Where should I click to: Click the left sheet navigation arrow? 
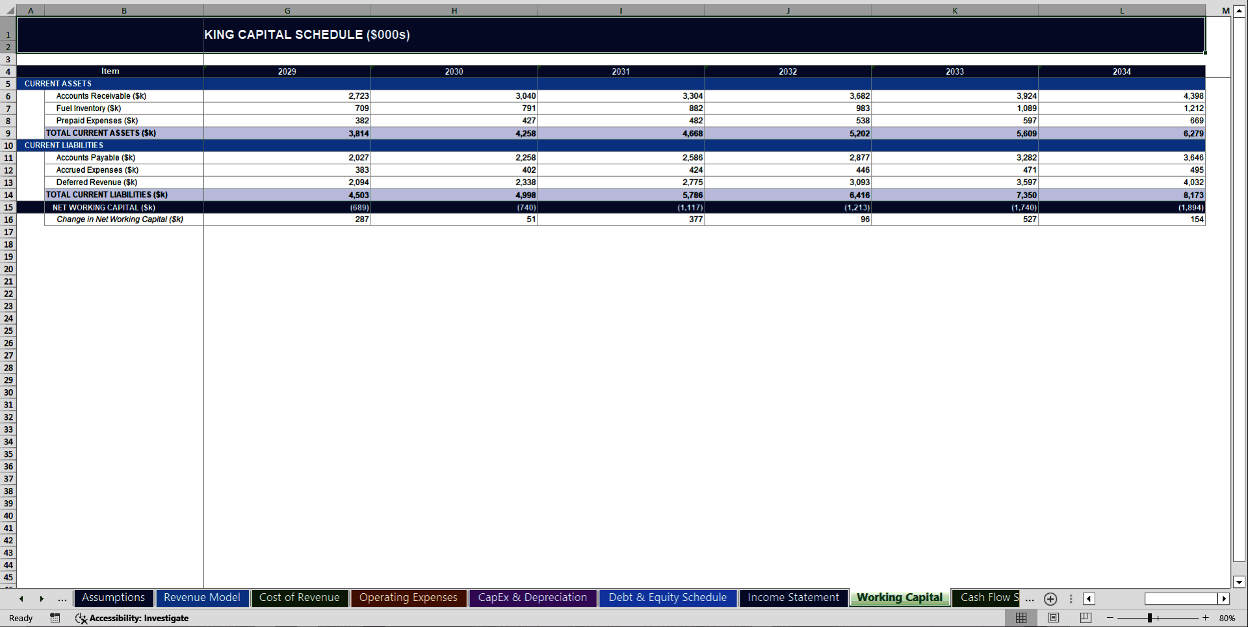(x=21, y=598)
